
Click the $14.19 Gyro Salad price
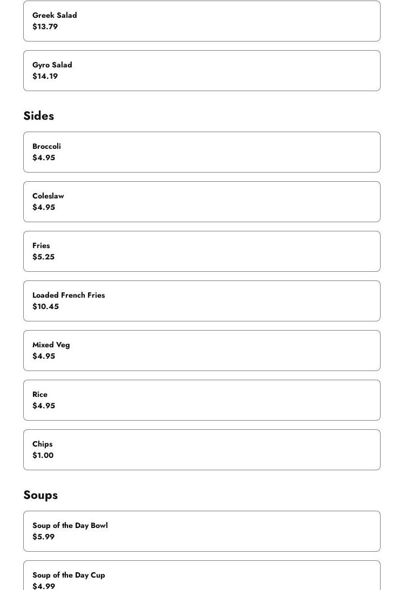pyautogui.click(x=45, y=76)
